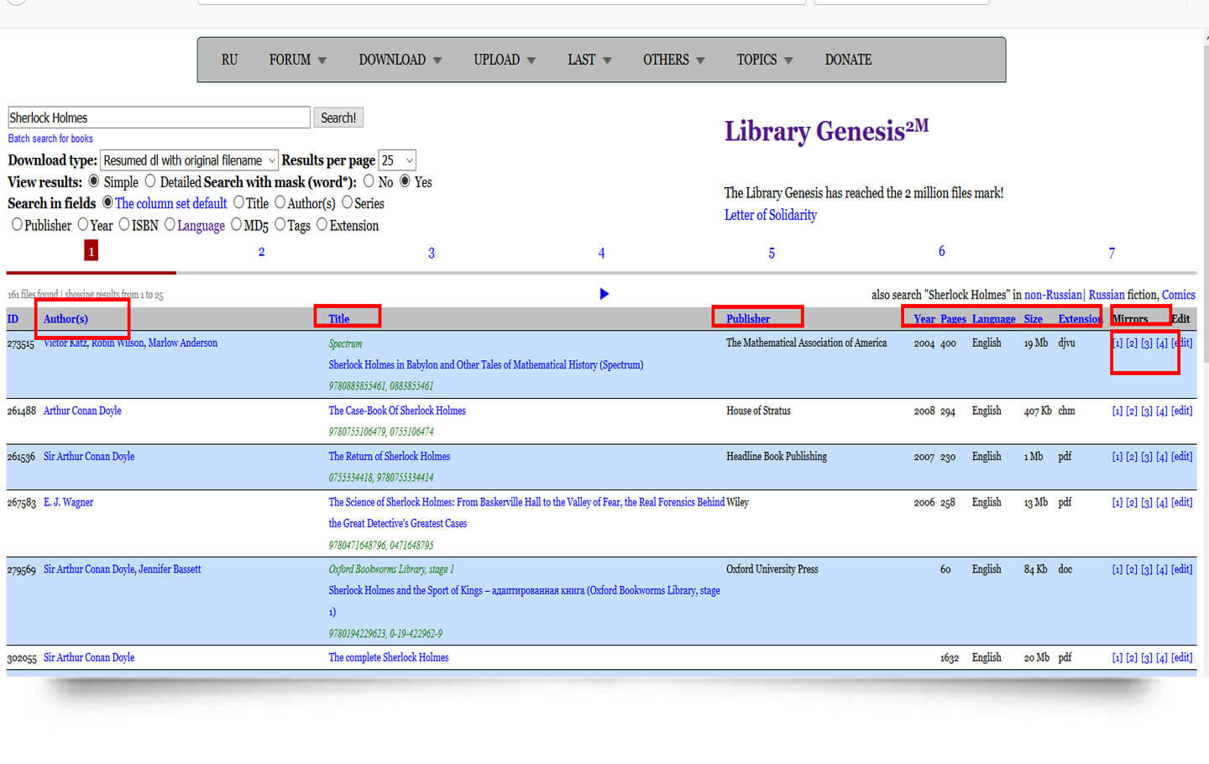Expand the UPLOAD menu
Screen dimensions: 1209x764
(x=505, y=60)
